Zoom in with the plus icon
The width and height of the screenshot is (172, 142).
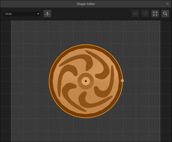click(x=135, y=14)
